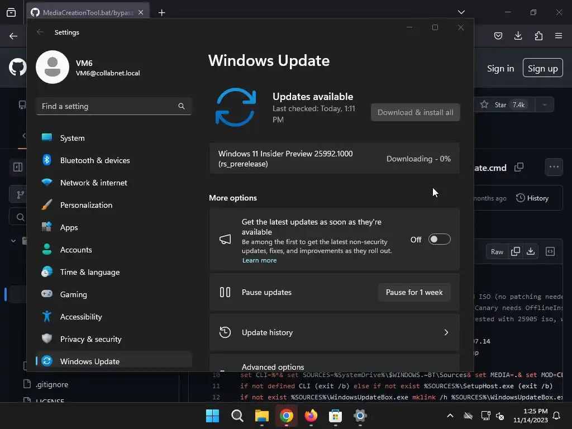Click the Find a setting search field
The height and width of the screenshot is (429, 572).
point(114,106)
